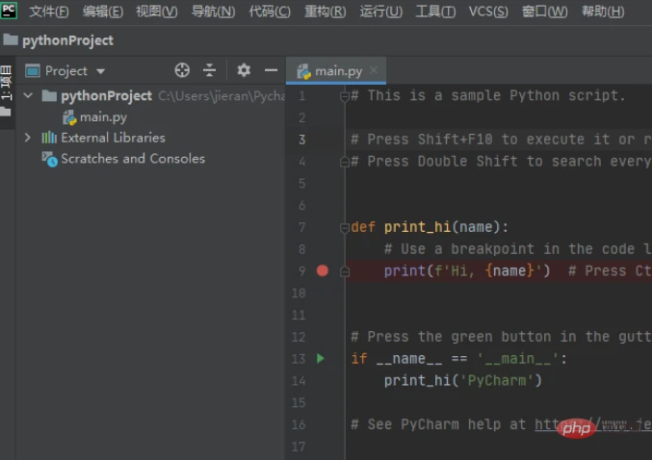Expand the External Libraries node
652x460 pixels.
pos(28,138)
